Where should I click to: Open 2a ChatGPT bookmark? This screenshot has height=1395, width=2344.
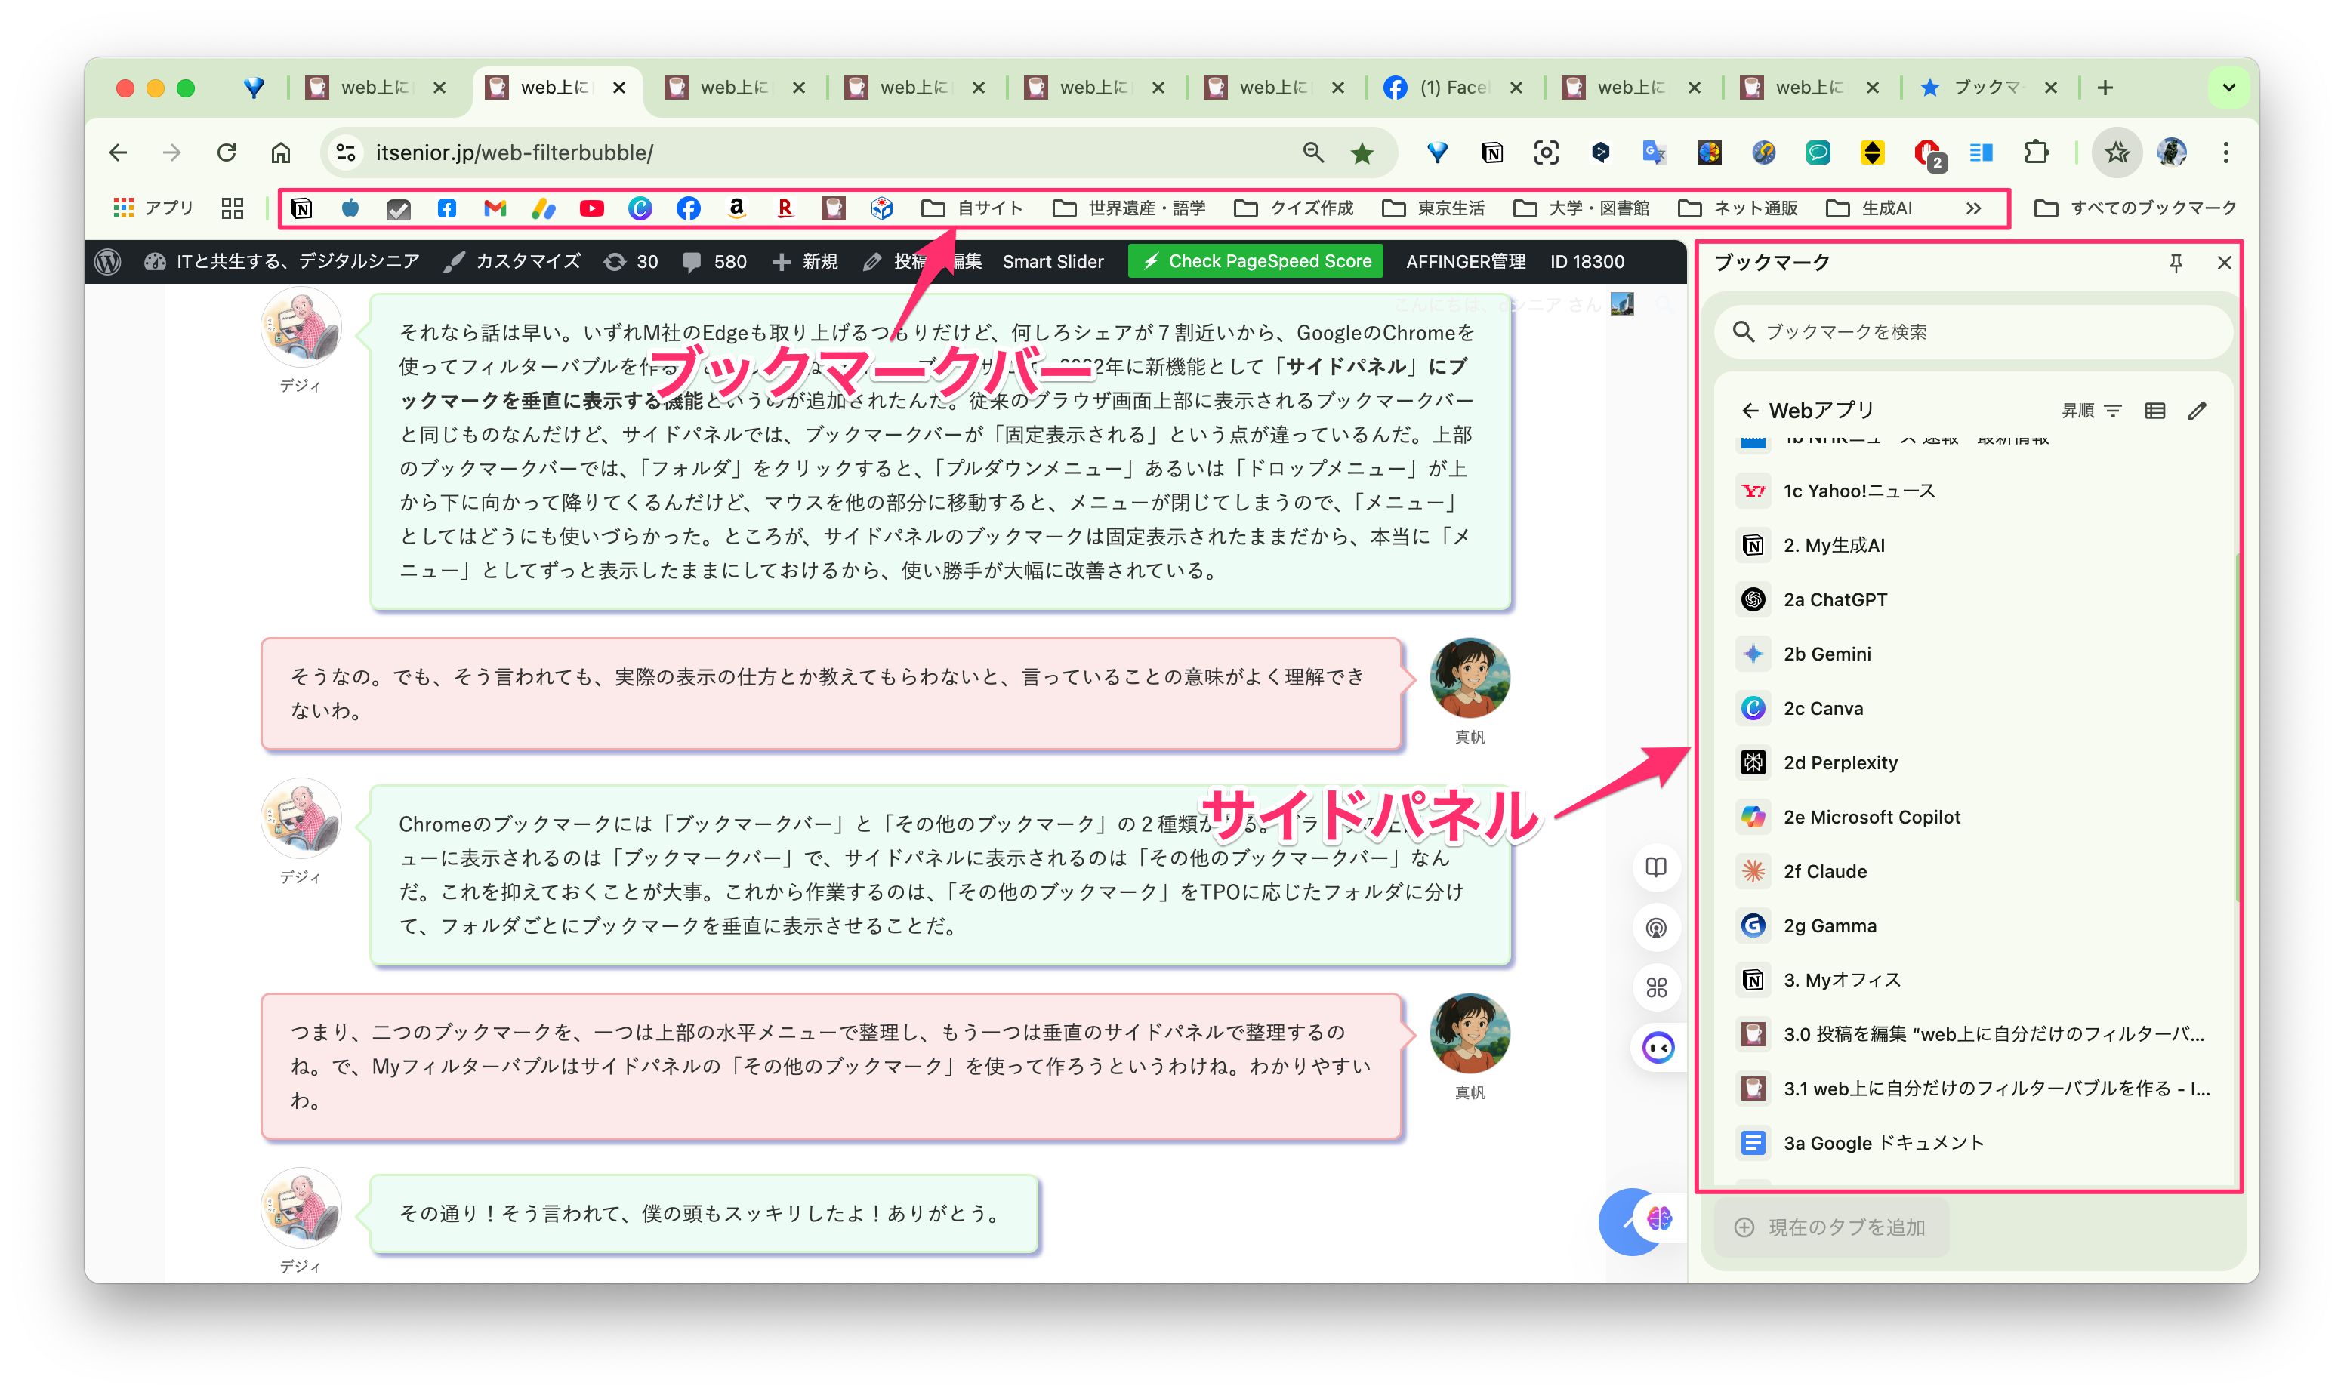pyautogui.click(x=1972, y=599)
